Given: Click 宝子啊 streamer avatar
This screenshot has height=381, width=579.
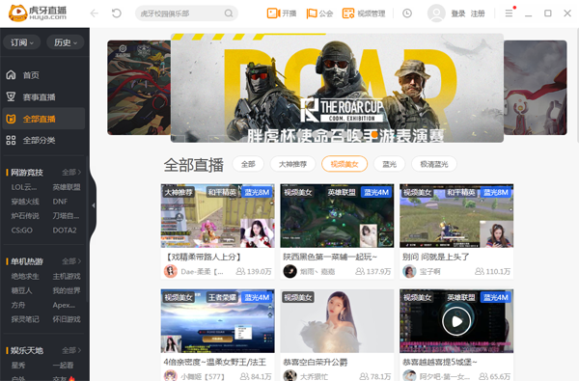Looking at the screenshot, I should 409,271.
